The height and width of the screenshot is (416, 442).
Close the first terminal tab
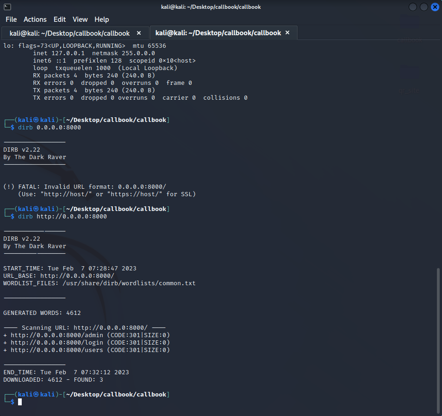point(138,33)
